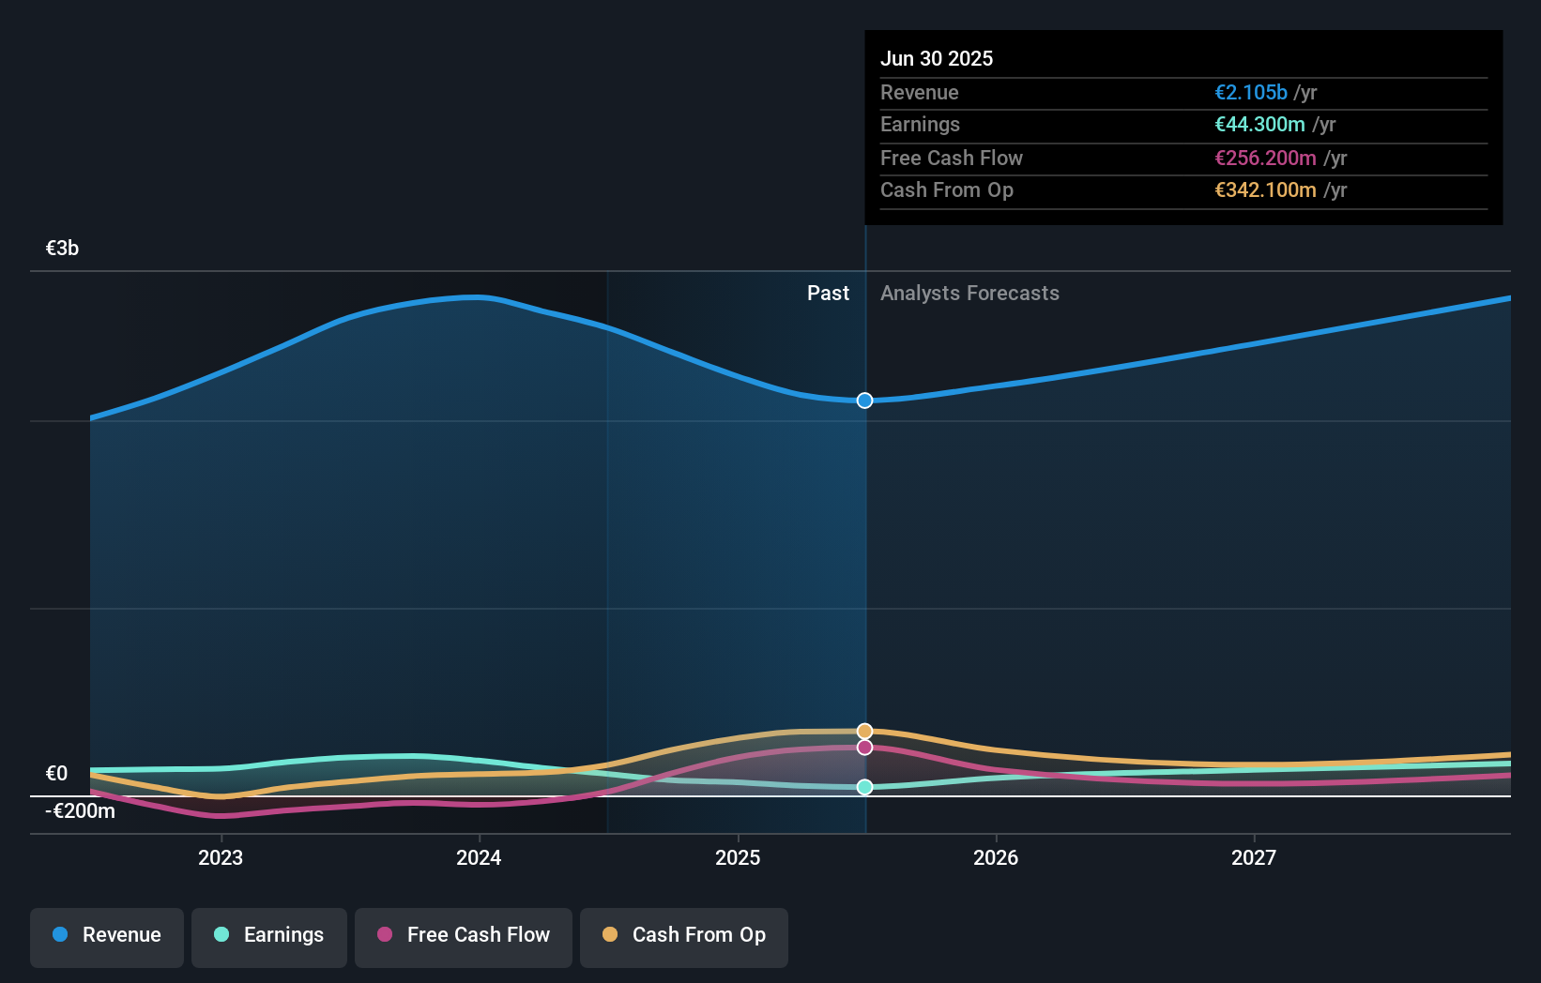
Task: Toggle the Revenue series legend dot
Action: pyautogui.click(x=59, y=935)
